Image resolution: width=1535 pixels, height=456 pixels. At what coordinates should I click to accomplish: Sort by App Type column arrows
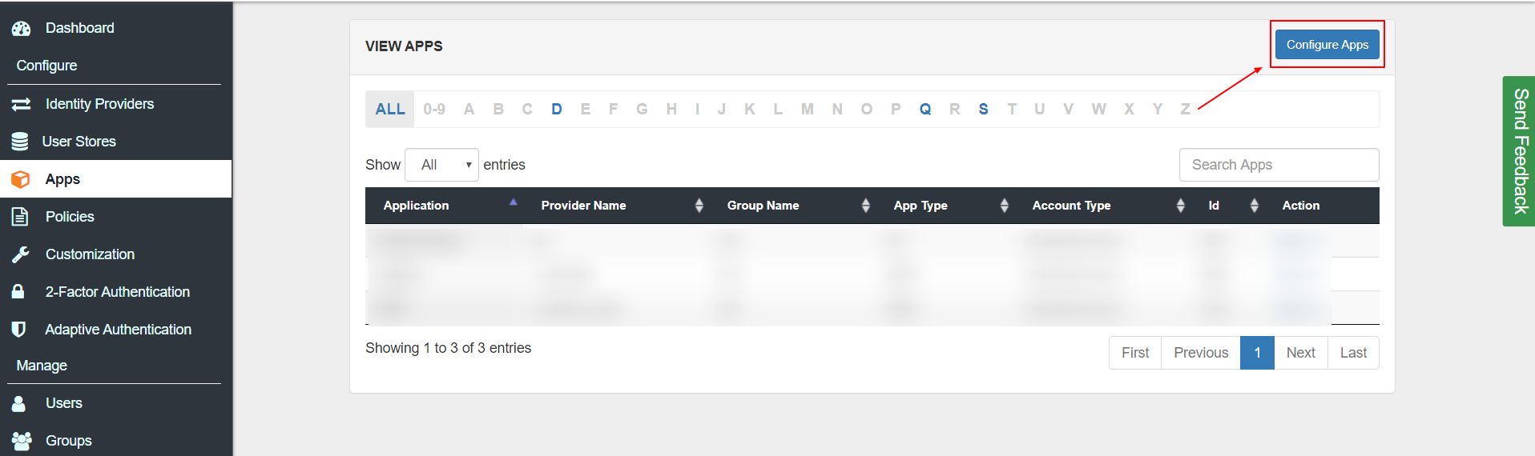1005,206
